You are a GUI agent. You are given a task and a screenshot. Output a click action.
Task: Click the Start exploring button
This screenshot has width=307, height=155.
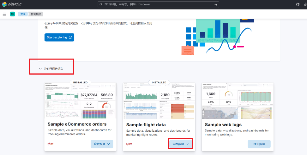pyautogui.click(x=59, y=37)
